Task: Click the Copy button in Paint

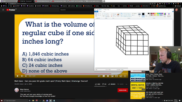Action: (x=100, y=15)
